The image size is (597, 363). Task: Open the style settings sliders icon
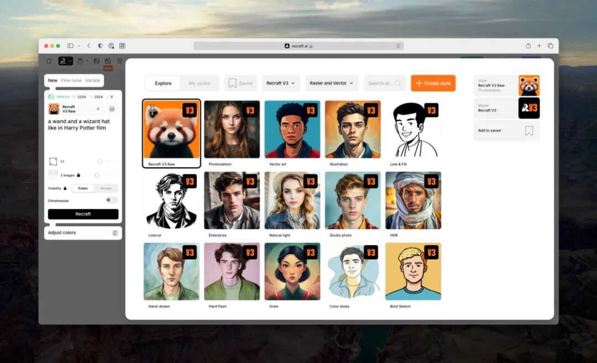point(112,109)
